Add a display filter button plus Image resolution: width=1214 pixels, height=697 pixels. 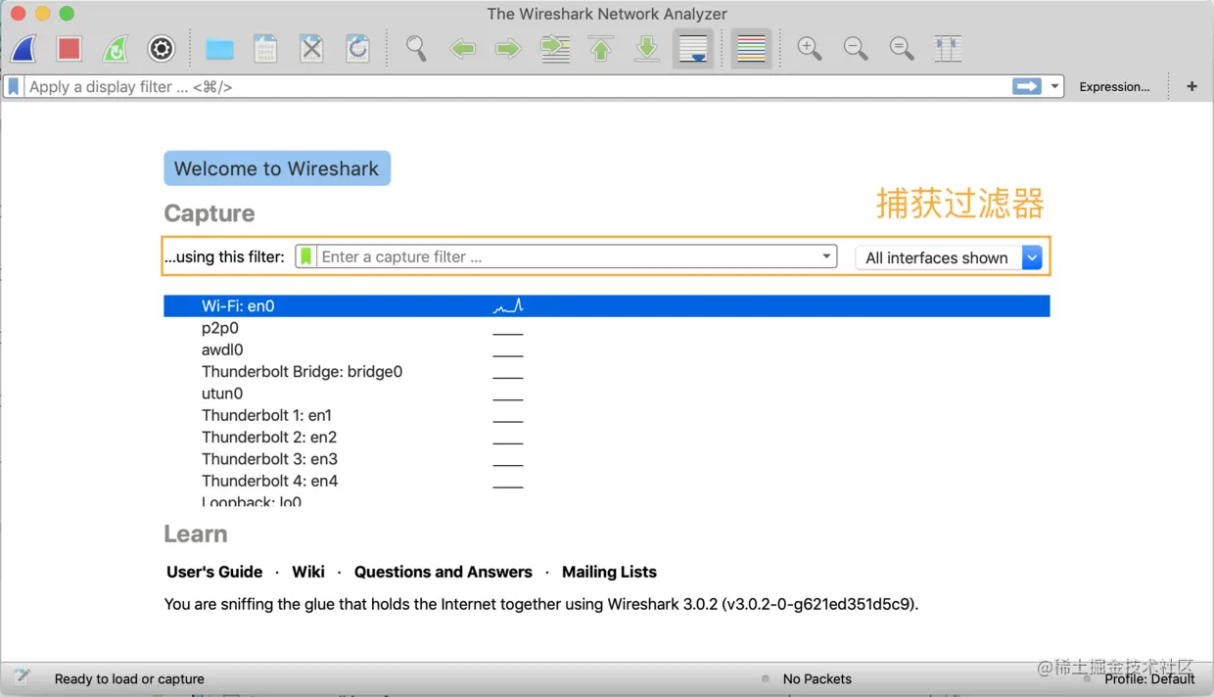click(x=1191, y=87)
